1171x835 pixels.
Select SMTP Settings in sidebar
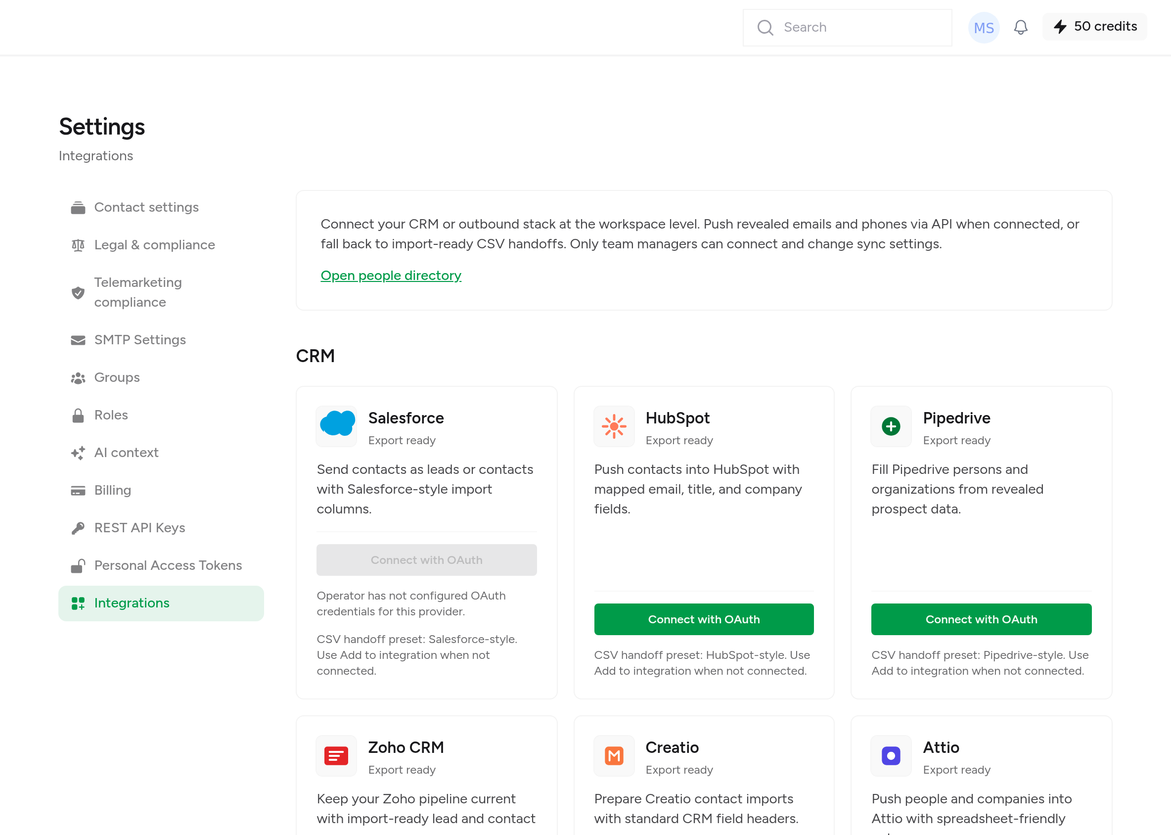pos(161,340)
